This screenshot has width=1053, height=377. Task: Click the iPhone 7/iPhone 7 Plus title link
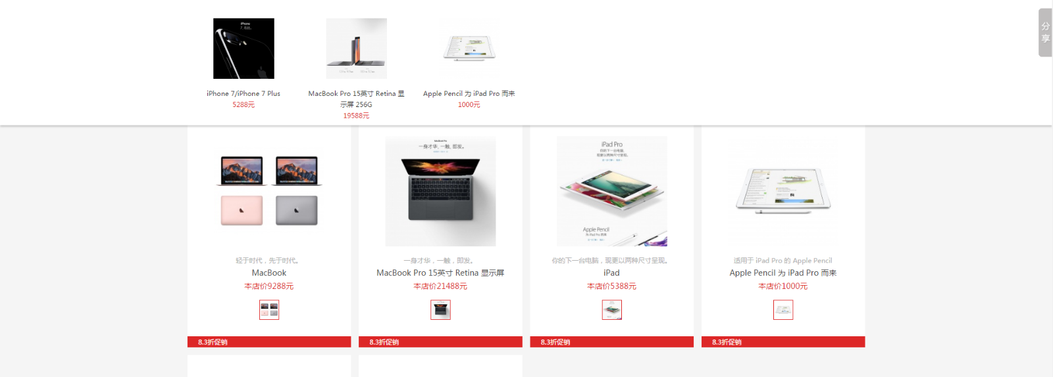pyautogui.click(x=244, y=94)
